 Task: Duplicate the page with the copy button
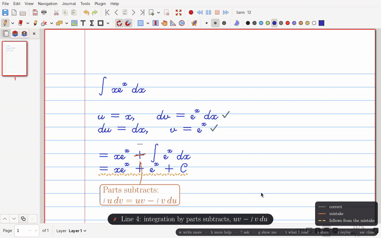23,219
